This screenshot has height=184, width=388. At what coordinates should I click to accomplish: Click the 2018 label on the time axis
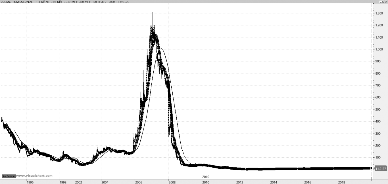coord(341,182)
